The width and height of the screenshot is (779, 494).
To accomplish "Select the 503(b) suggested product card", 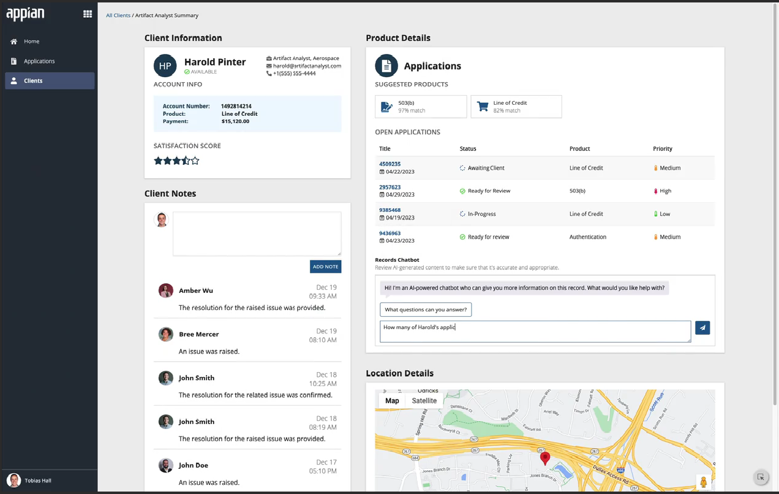I will pyautogui.click(x=421, y=107).
